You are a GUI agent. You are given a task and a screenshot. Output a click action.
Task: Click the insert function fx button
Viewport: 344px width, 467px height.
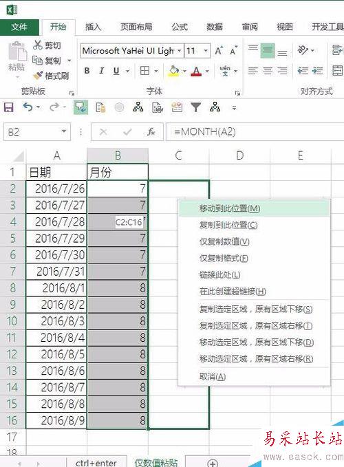pos(151,131)
